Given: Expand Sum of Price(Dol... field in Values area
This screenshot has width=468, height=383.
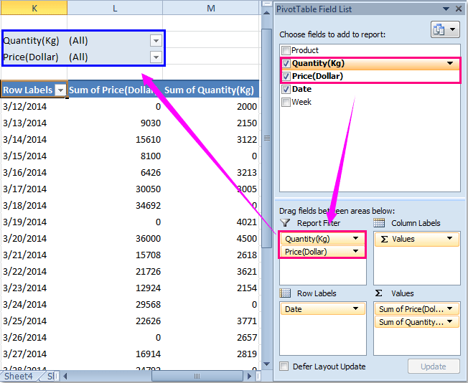Looking at the screenshot, I should (x=450, y=309).
